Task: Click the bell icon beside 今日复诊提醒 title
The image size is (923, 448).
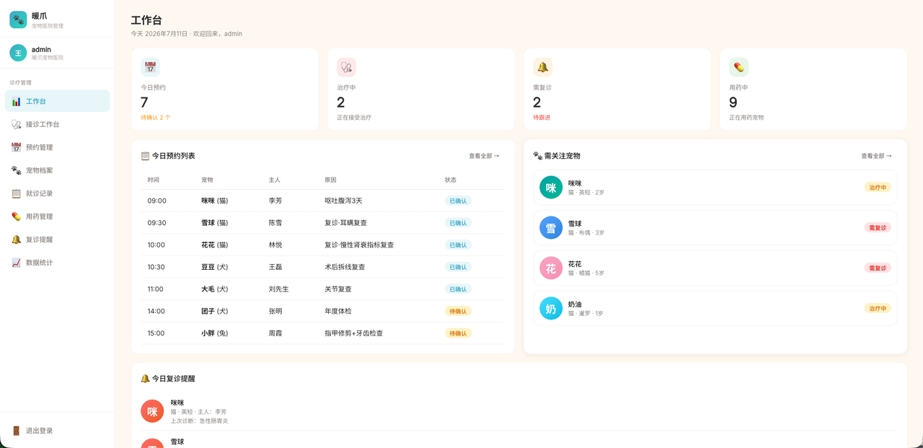Action: pyautogui.click(x=145, y=378)
